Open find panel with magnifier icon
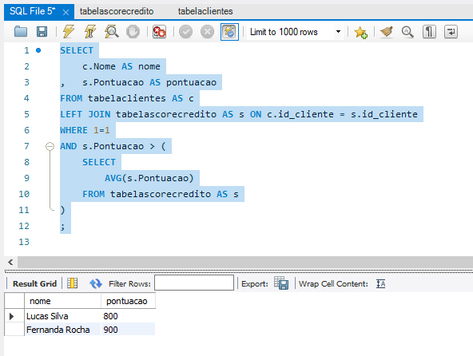The image size is (473, 356). coord(407,32)
